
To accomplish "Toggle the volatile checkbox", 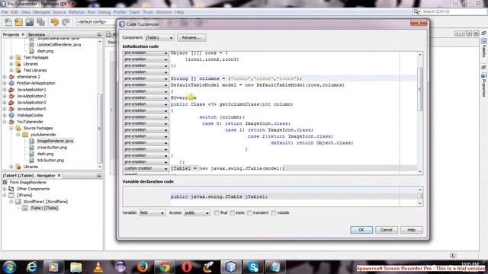I will tap(273, 213).
